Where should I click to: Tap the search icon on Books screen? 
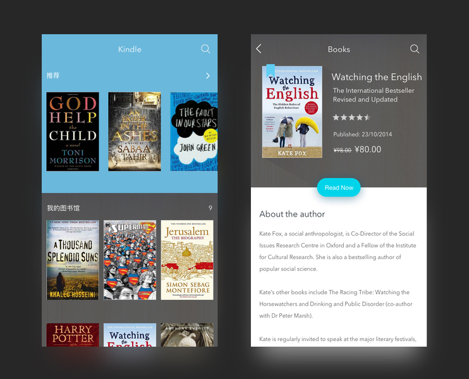pos(415,49)
